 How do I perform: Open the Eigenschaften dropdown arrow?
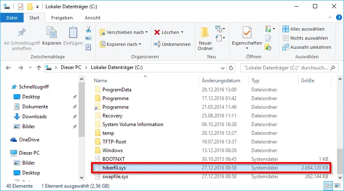tap(247, 48)
